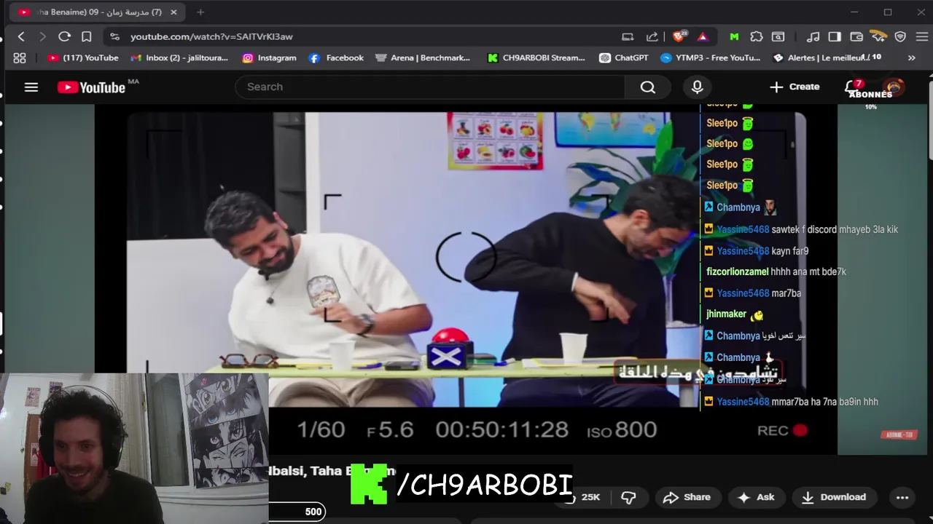Dislike the video with thumbs down
Image resolution: width=933 pixels, height=524 pixels.
[628, 497]
